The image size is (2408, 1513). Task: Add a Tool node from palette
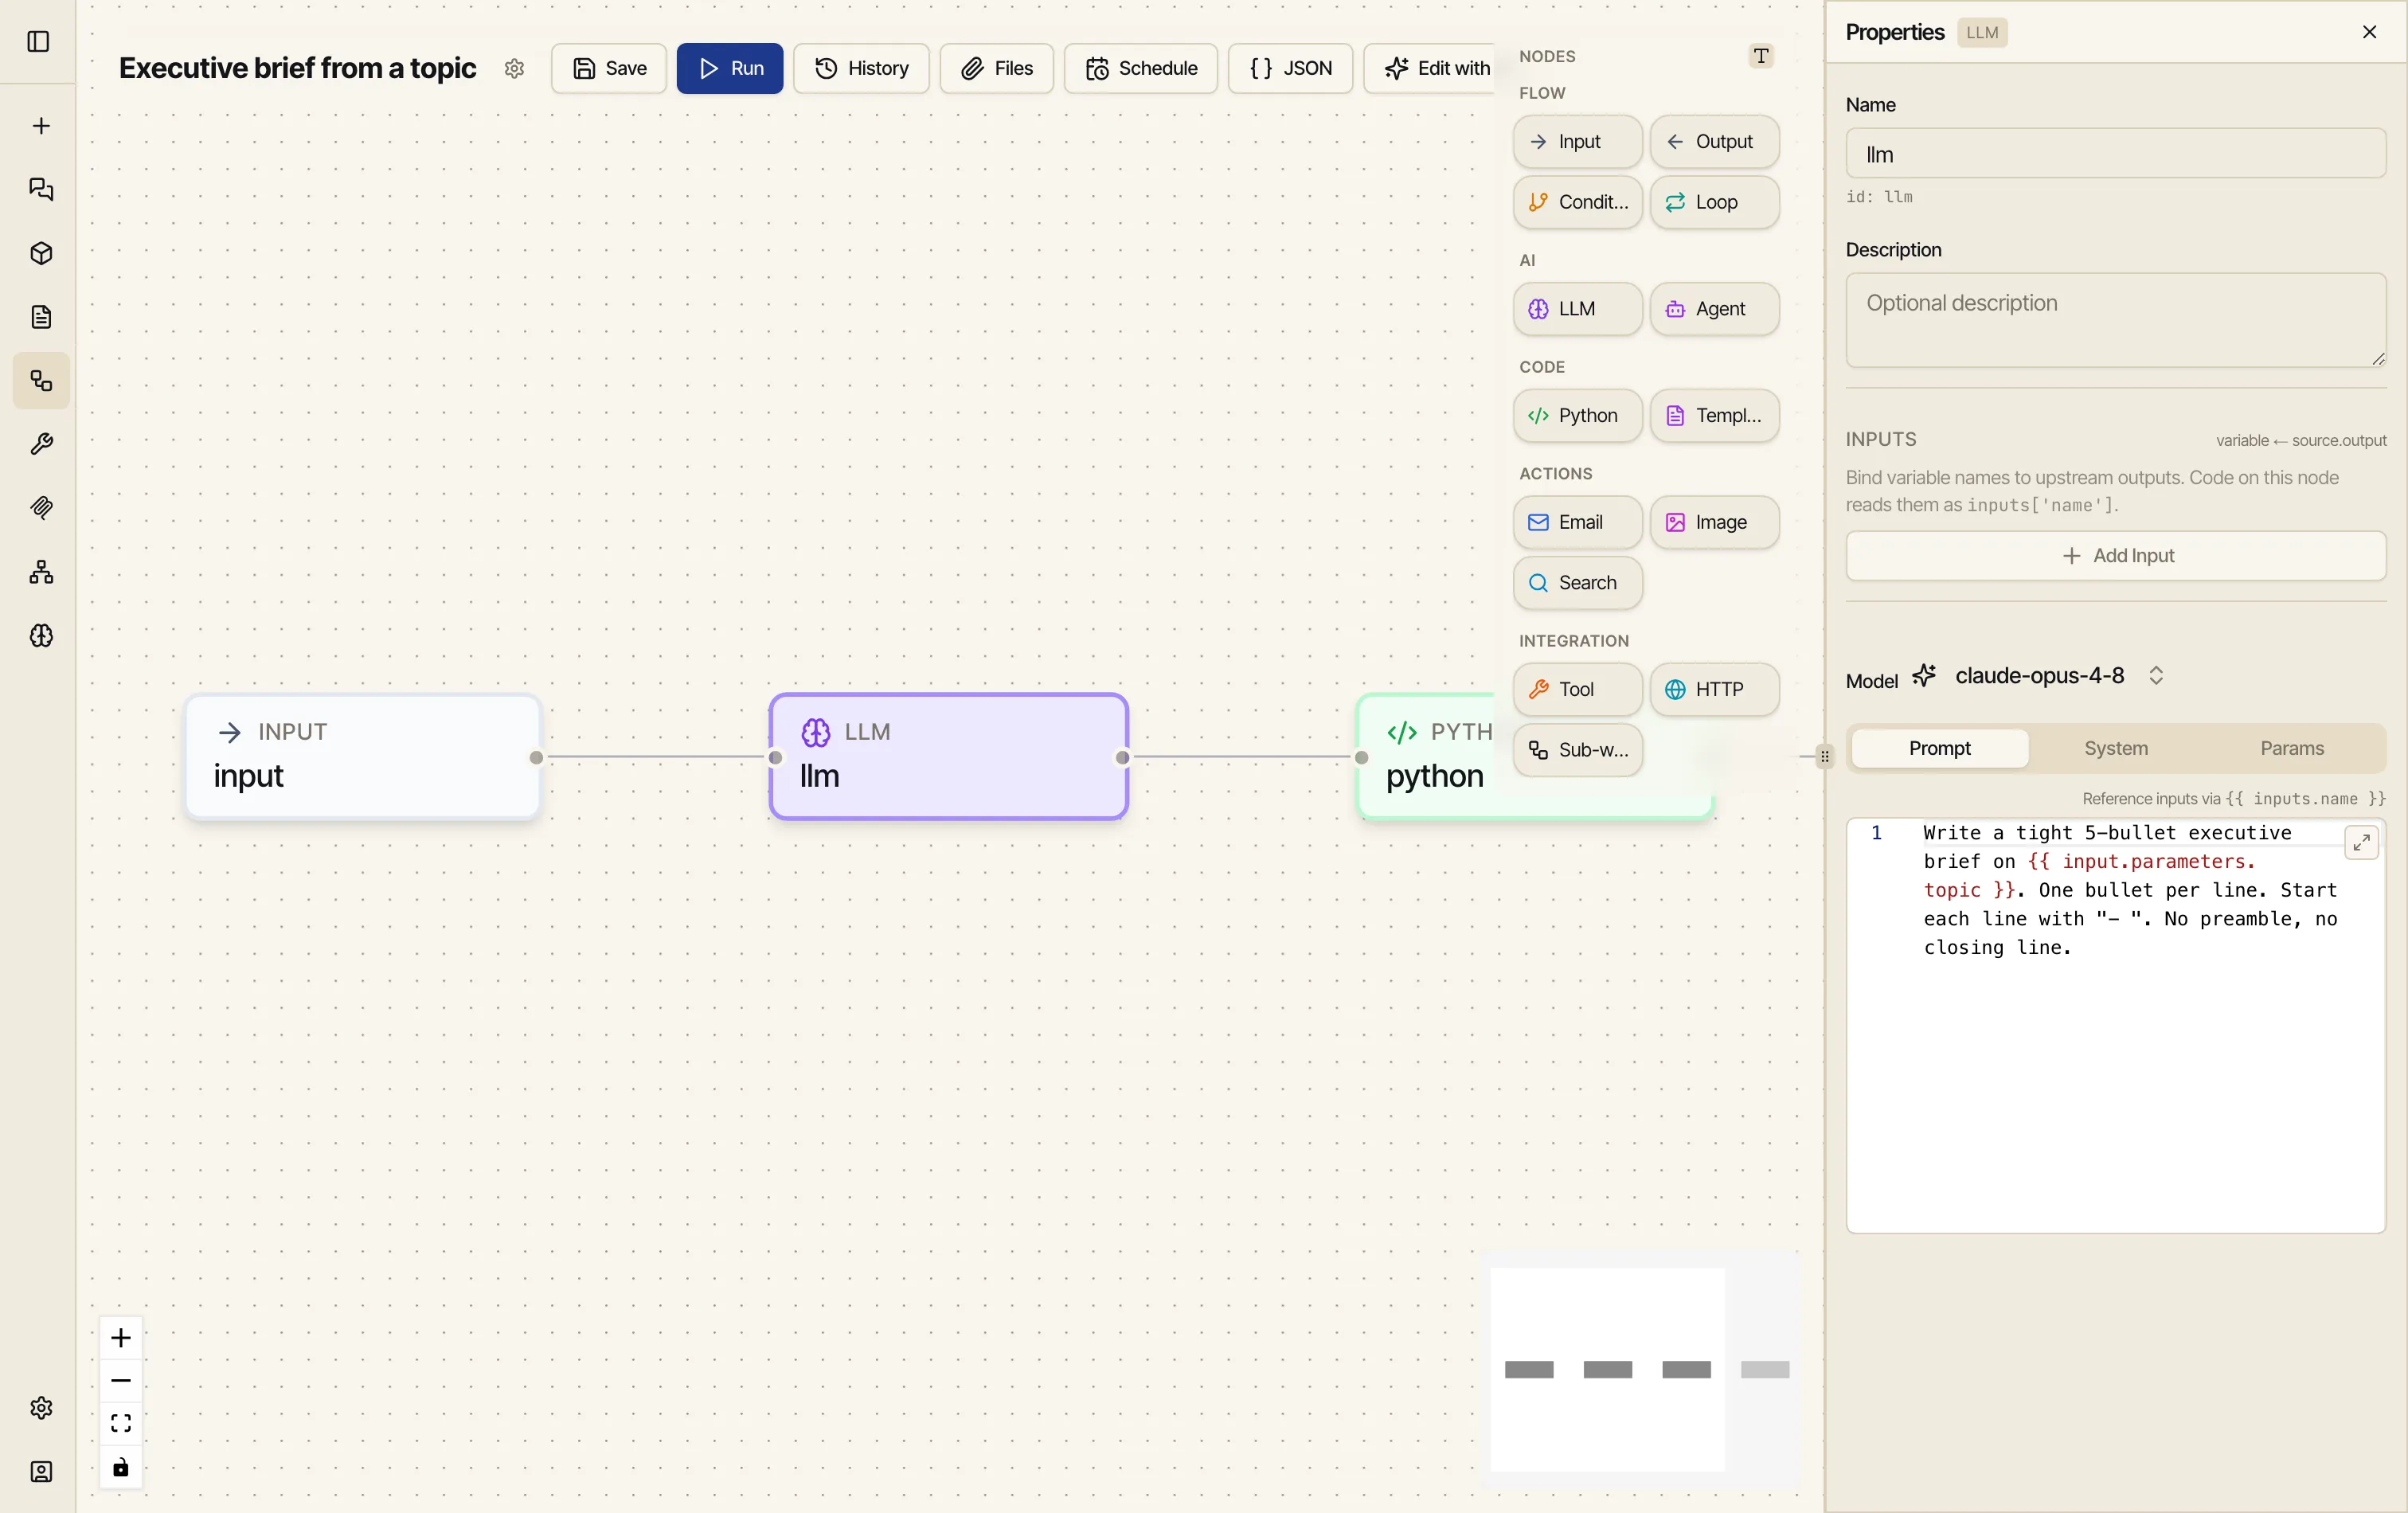pyautogui.click(x=1577, y=690)
